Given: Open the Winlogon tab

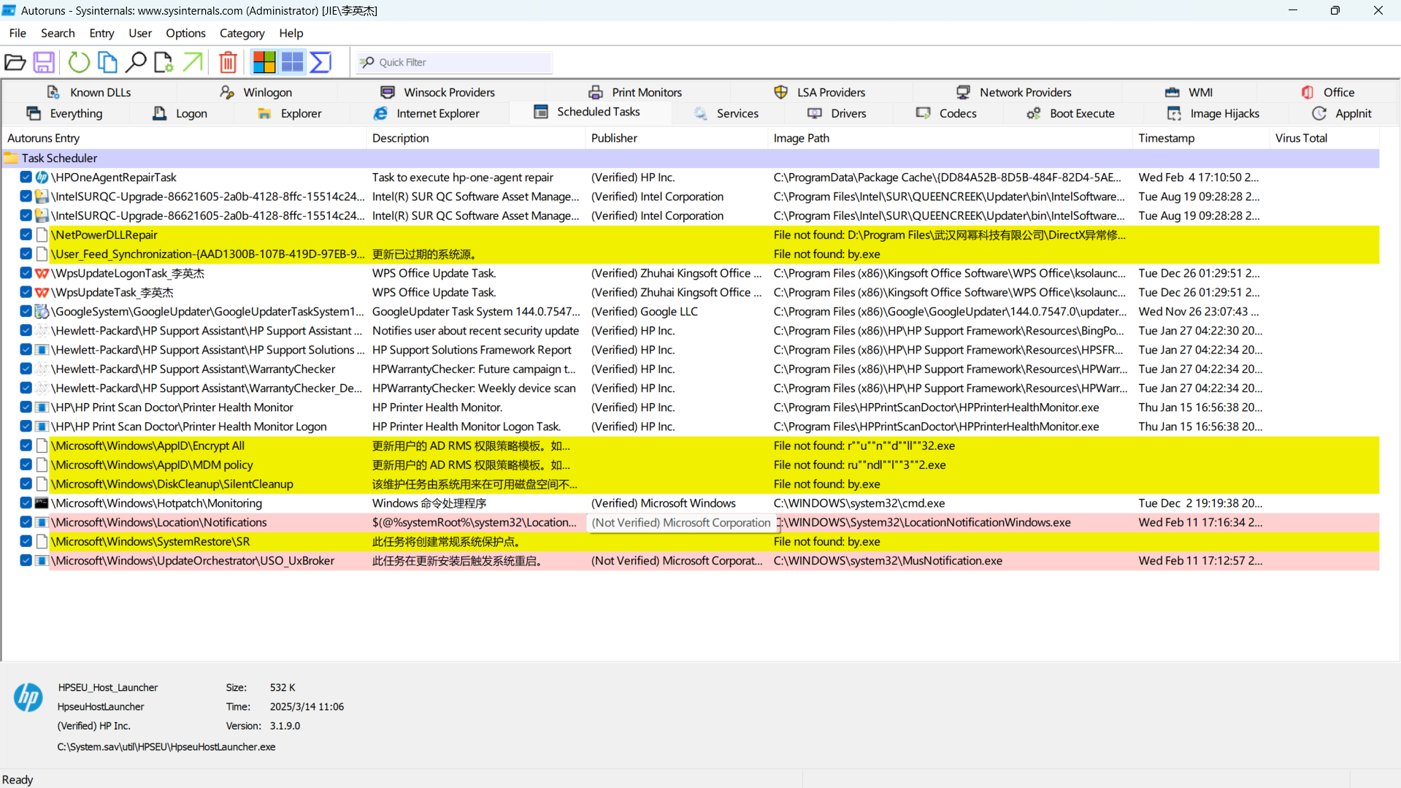Looking at the screenshot, I should point(256,92).
